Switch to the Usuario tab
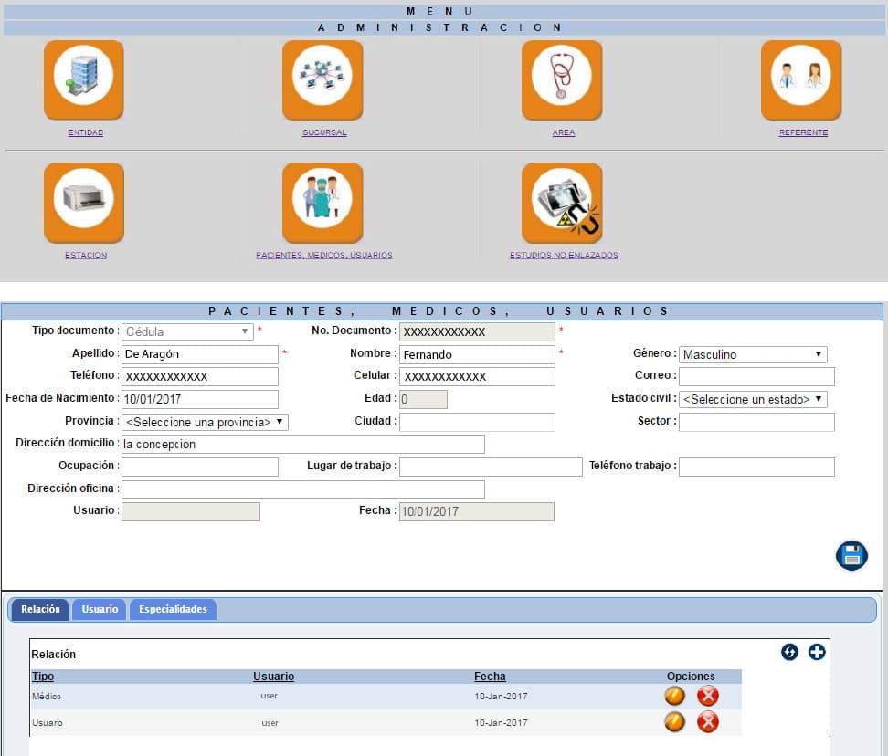Screen dimensions: 888x756 [100, 609]
